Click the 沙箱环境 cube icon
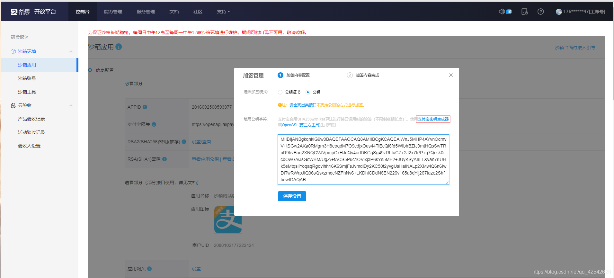The height and width of the screenshot is (278, 614). [x=13, y=51]
